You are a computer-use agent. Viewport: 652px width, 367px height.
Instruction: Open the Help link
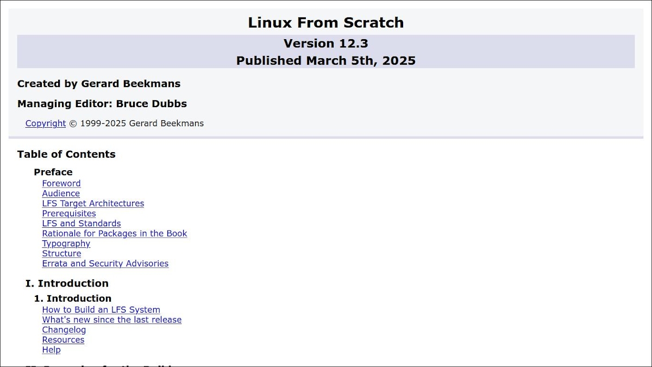tap(51, 350)
